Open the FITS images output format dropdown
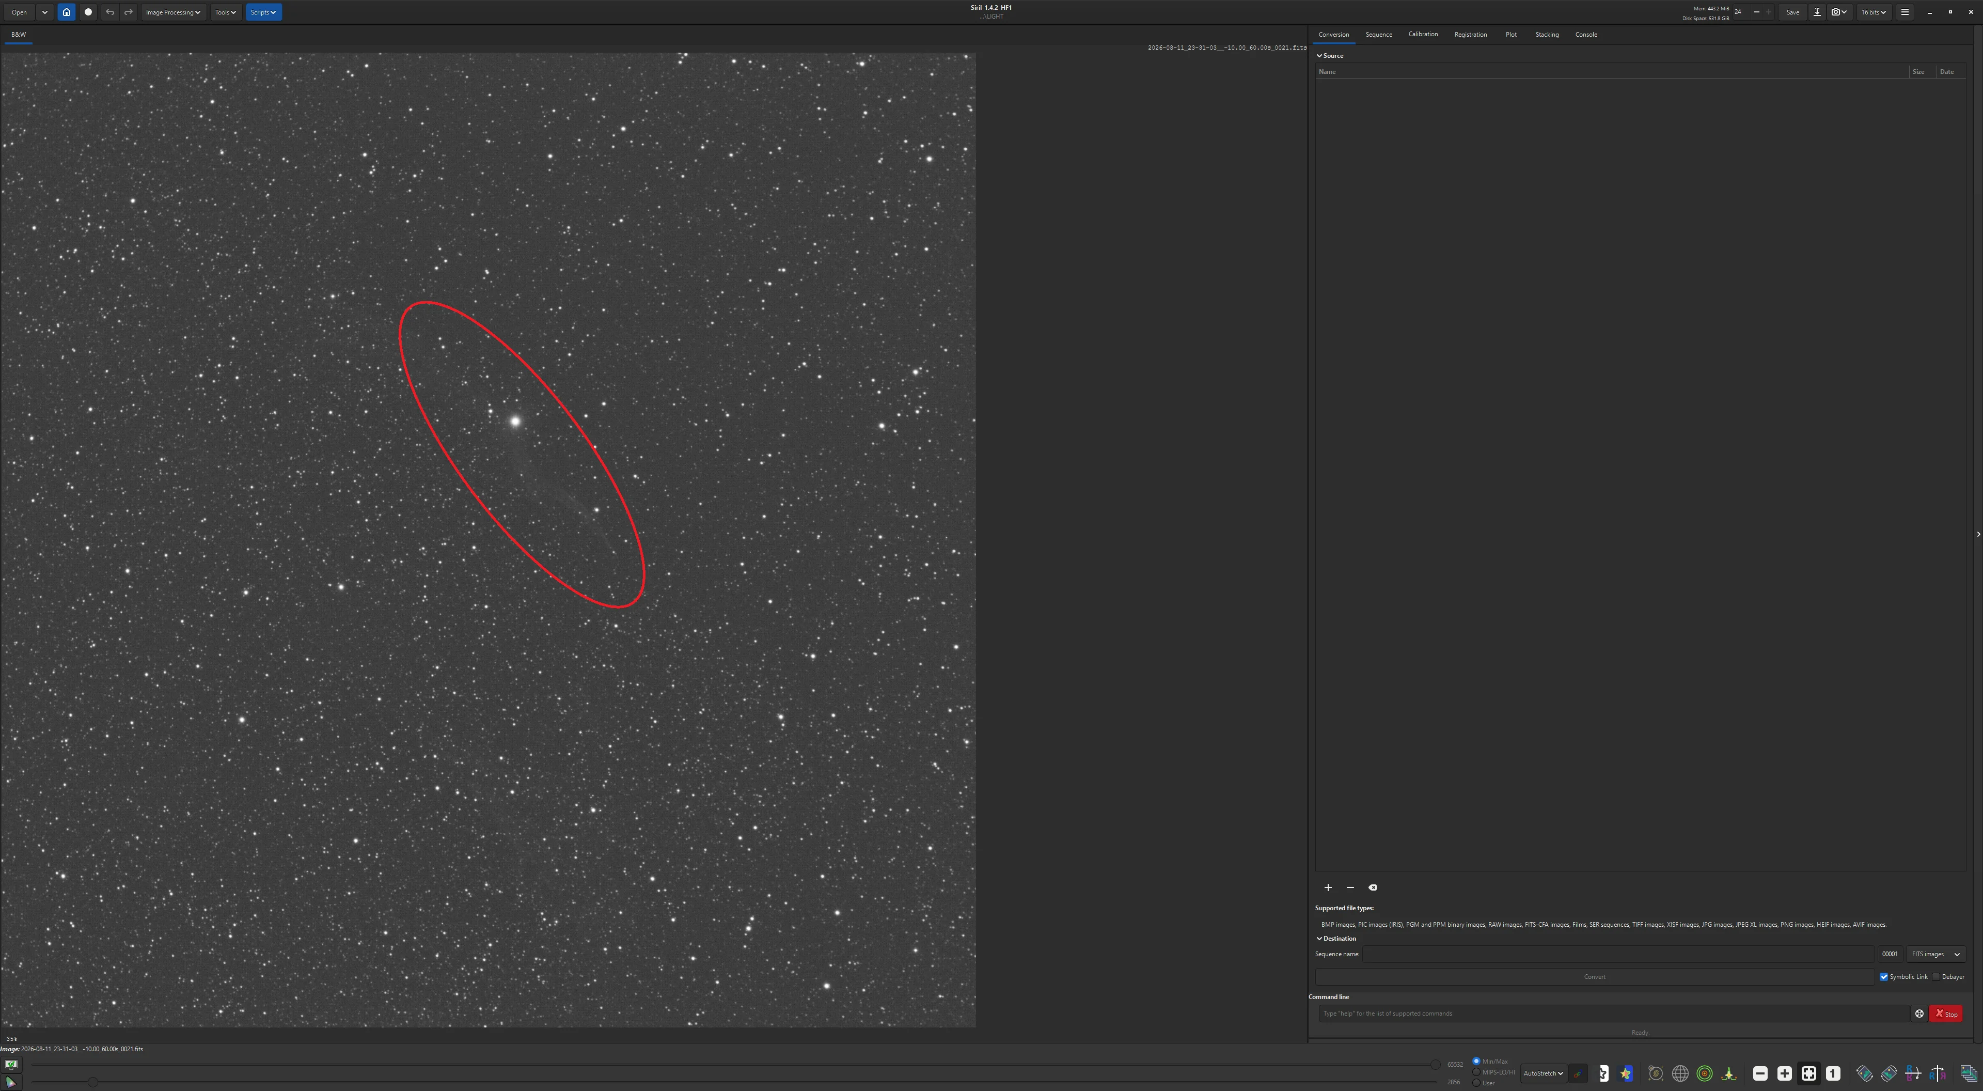Viewport: 1983px width, 1091px height. [x=1935, y=955]
